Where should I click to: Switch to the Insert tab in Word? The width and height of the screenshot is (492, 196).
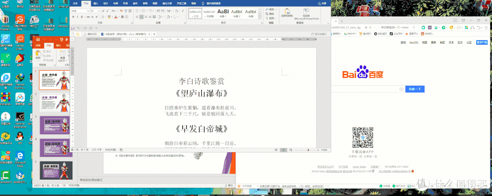[96, 3]
